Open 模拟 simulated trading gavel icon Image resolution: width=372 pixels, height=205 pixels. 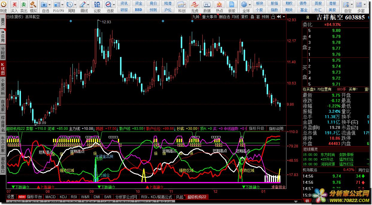[33, 4]
